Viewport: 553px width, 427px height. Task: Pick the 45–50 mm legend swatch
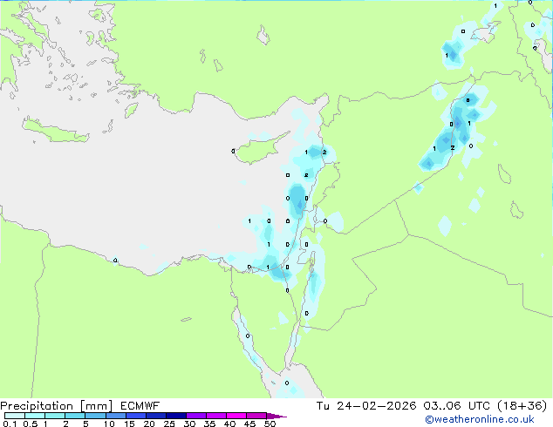[256, 416]
